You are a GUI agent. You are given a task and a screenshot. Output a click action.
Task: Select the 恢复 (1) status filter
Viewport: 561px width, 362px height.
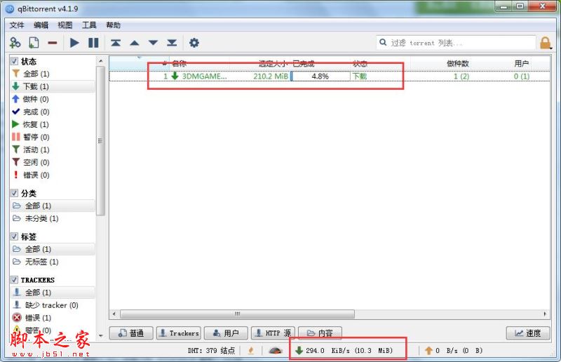pos(53,124)
